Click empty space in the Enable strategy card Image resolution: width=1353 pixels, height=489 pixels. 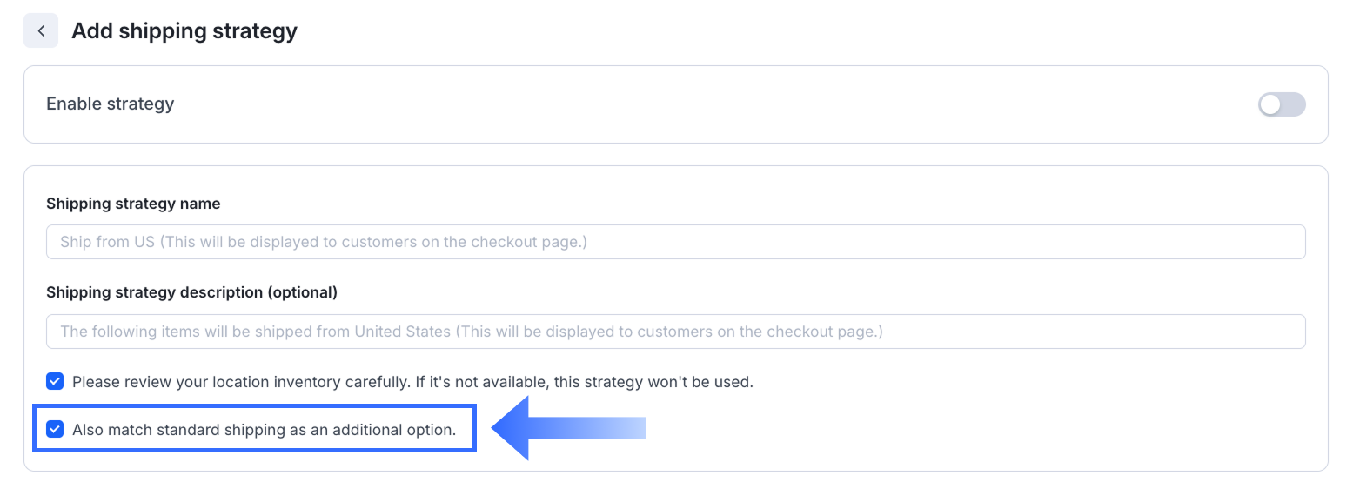click(696, 104)
